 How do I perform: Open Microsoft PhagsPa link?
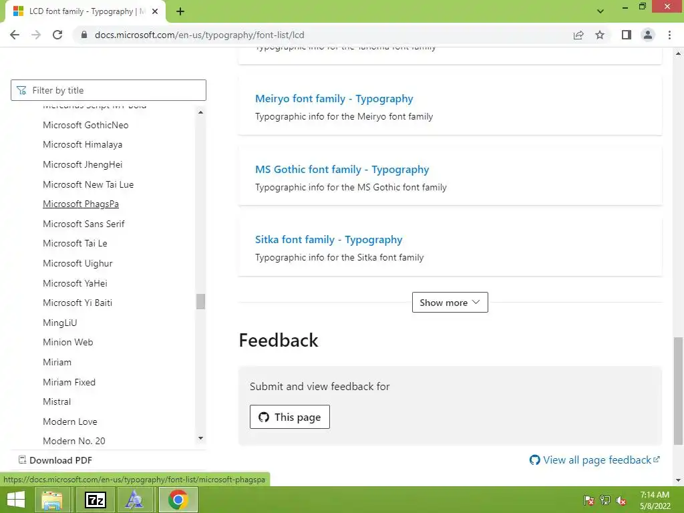[x=81, y=204]
